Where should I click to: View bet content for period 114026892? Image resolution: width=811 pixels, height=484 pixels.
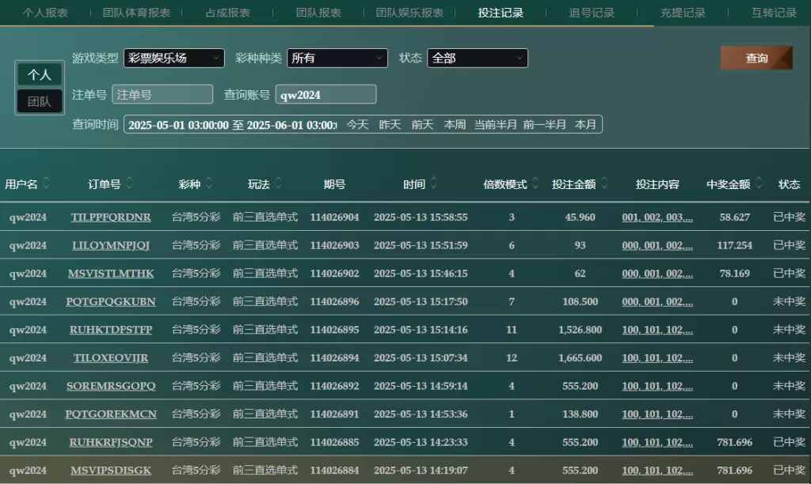pos(657,386)
